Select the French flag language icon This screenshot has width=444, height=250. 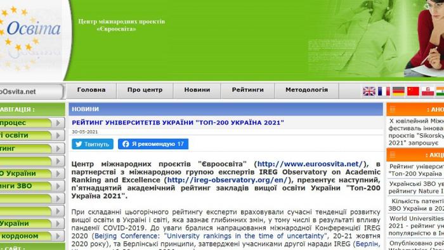click(384, 91)
